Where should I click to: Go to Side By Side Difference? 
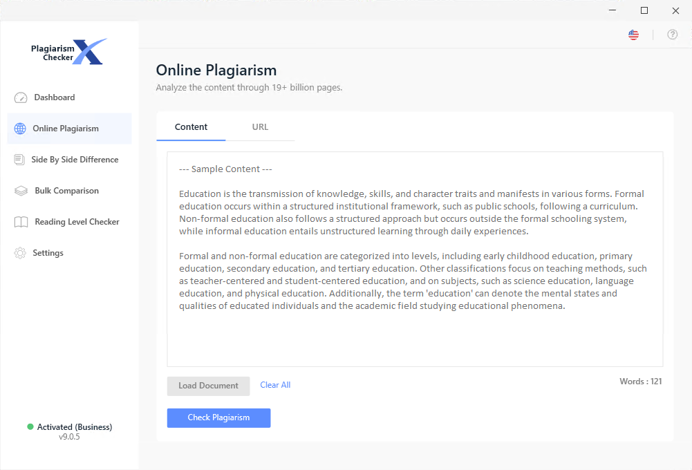click(x=69, y=160)
